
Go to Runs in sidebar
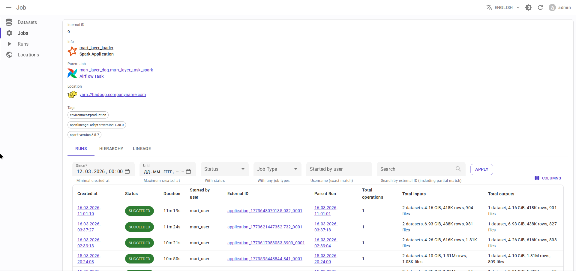click(23, 44)
